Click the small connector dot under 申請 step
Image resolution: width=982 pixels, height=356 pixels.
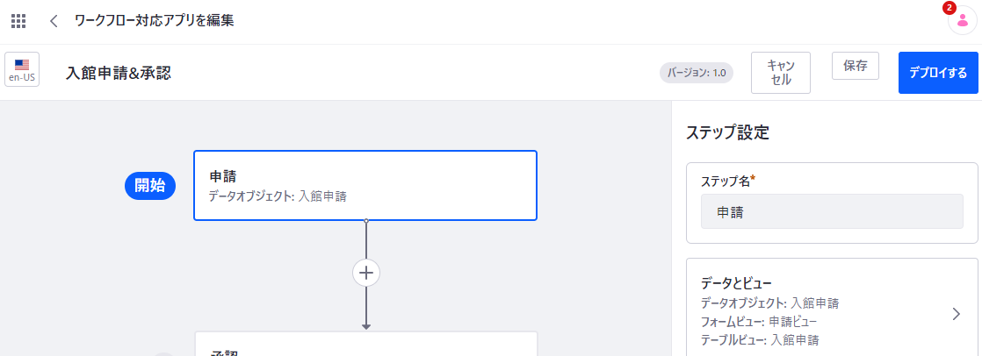point(366,220)
